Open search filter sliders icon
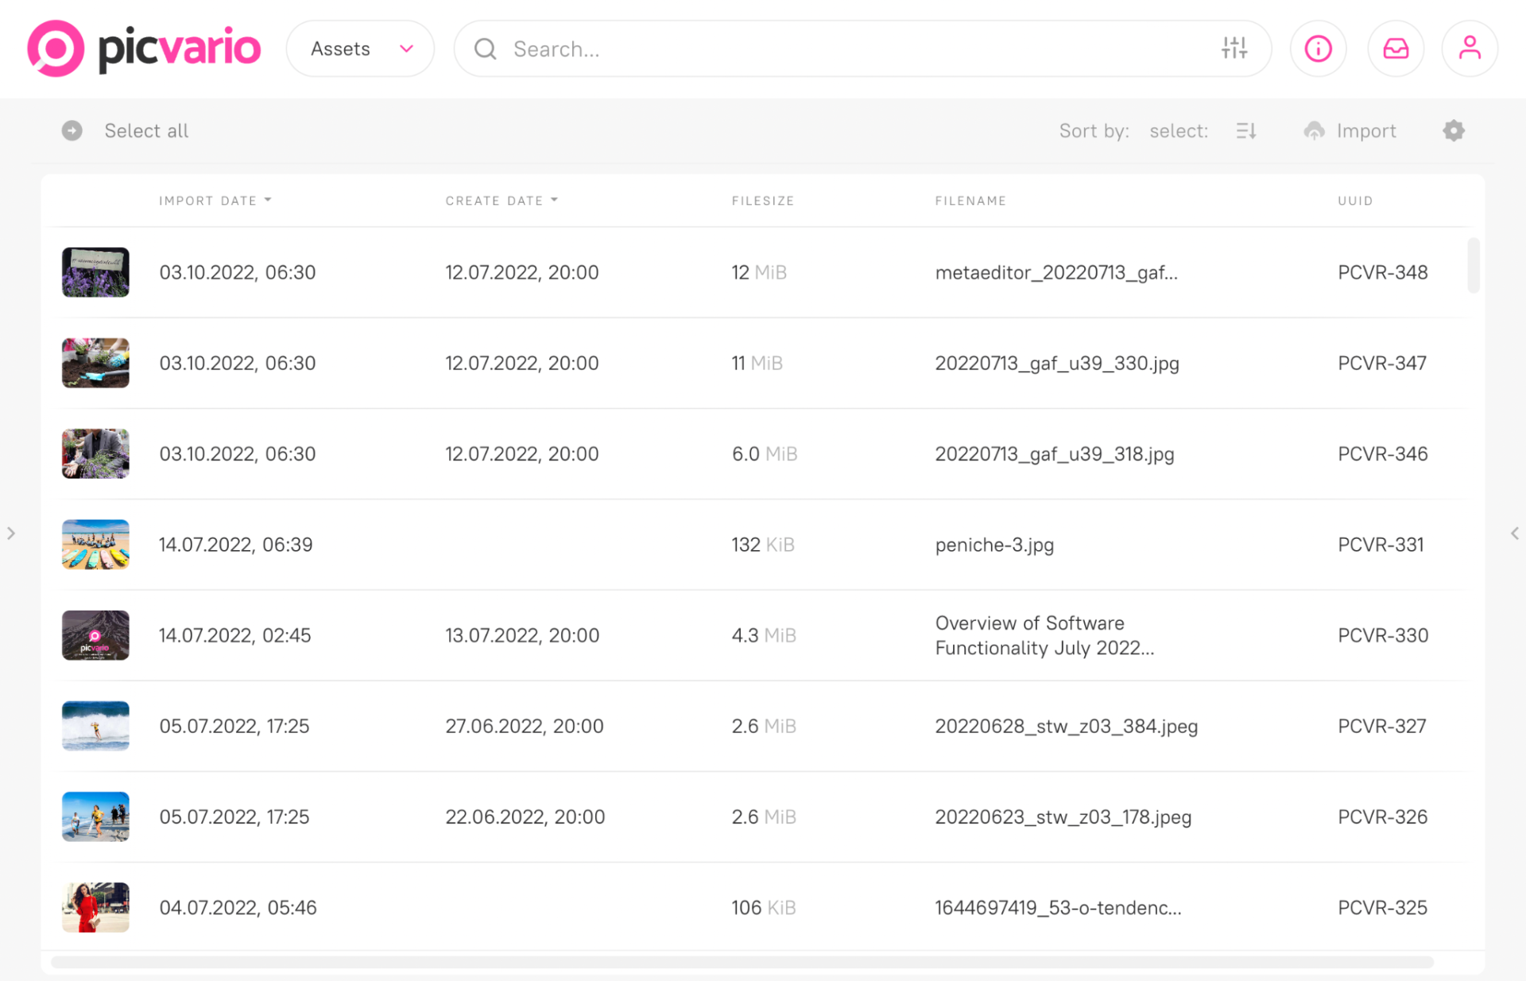 tap(1234, 48)
